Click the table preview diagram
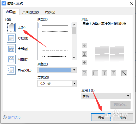 click(110, 54)
